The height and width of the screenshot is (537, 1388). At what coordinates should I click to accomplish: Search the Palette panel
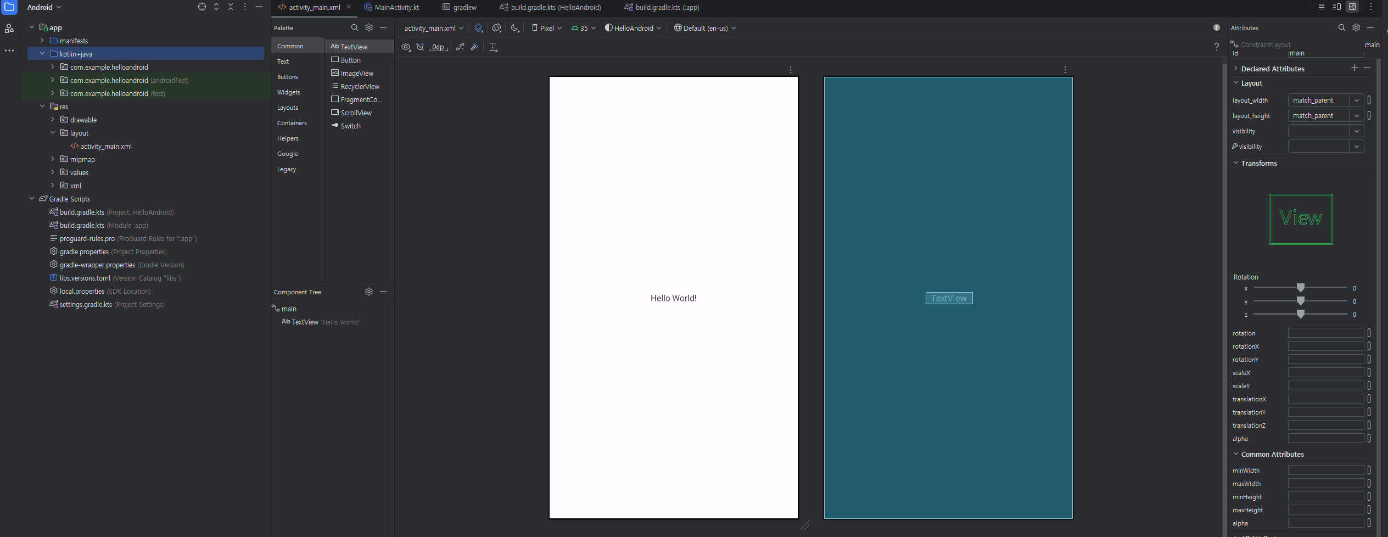pos(355,27)
